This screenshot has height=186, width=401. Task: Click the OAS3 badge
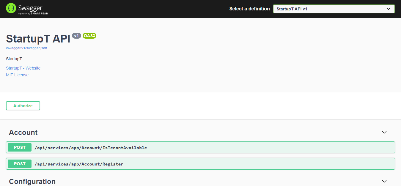89,36
